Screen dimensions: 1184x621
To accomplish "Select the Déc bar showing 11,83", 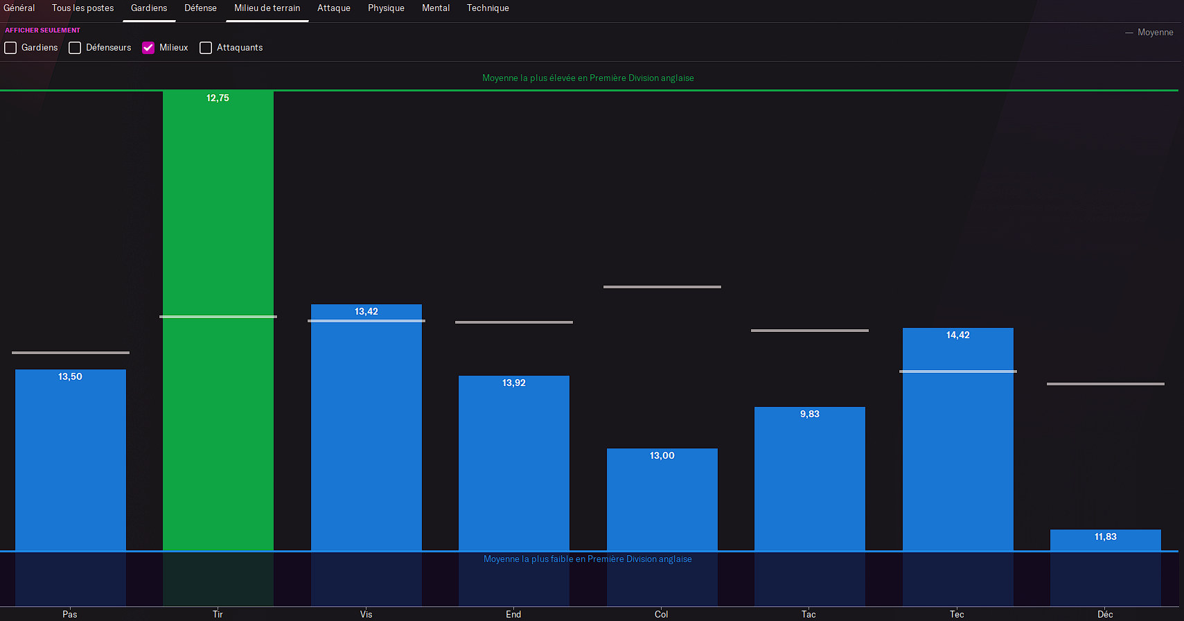I will click(1106, 541).
